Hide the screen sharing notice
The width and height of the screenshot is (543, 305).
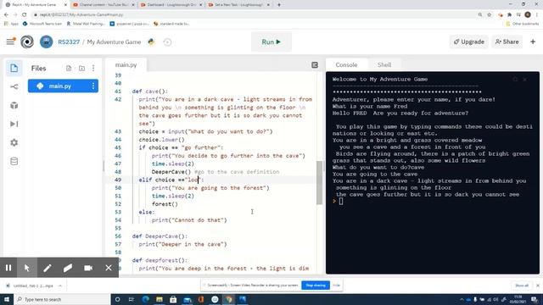(x=336, y=286)
